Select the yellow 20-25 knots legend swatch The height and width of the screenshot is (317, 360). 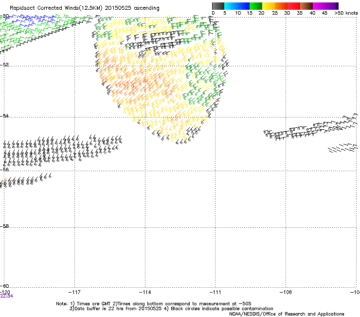tap(269, 6)
